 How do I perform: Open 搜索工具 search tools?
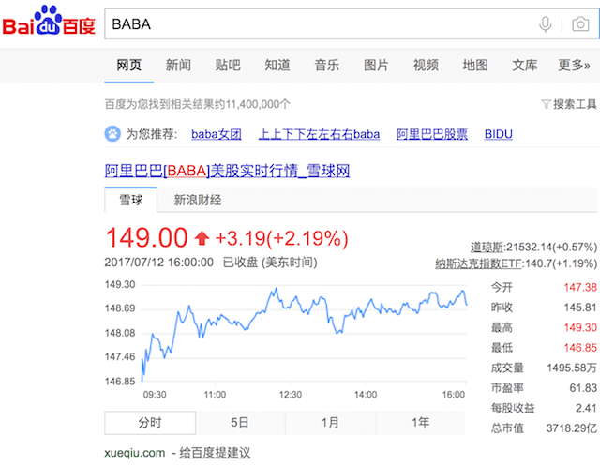coord(575,104)
